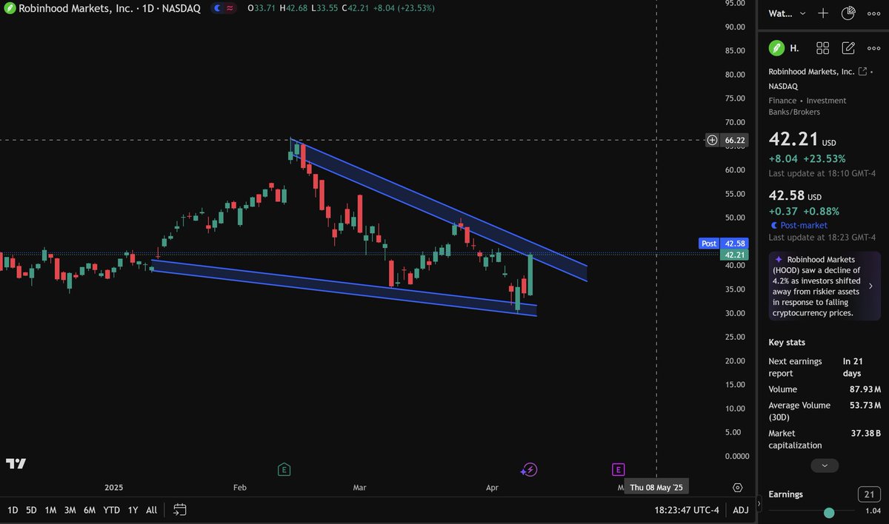
Task: Click the crosshair plus icon beside 66.22
Action: tap(712, 140)
